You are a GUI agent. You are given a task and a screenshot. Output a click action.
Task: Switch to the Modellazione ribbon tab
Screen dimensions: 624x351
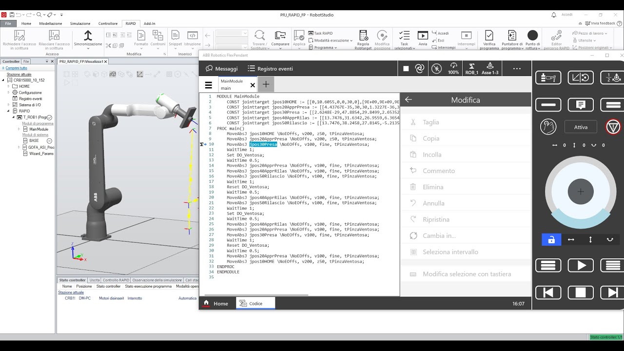[x=51, y=23]
